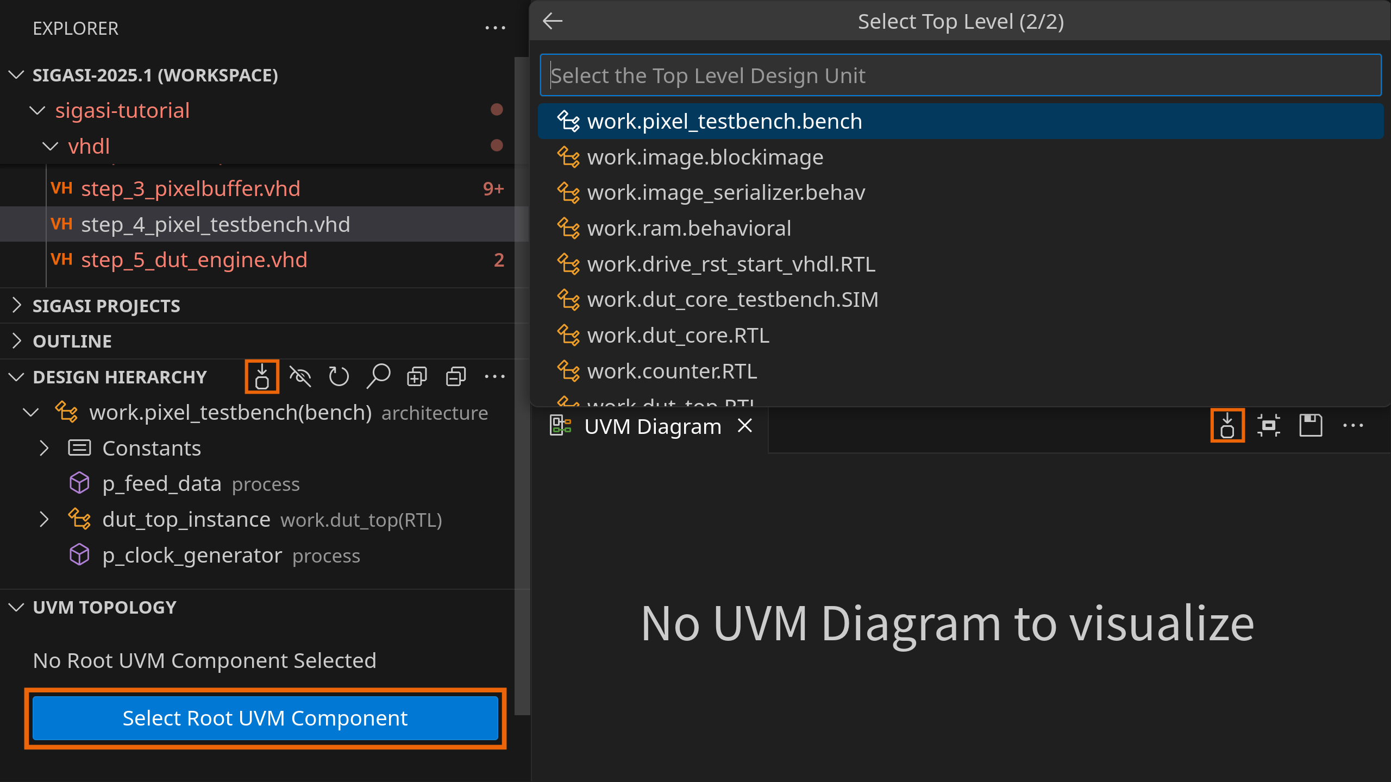Collapse all nodes in Design Hierarchy
The image size is (1391, 782).
(456, 376)
